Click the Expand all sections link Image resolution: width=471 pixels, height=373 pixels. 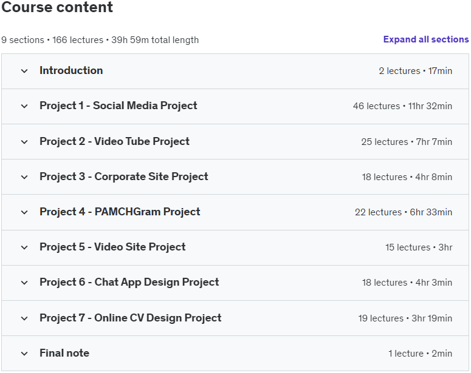425,39
